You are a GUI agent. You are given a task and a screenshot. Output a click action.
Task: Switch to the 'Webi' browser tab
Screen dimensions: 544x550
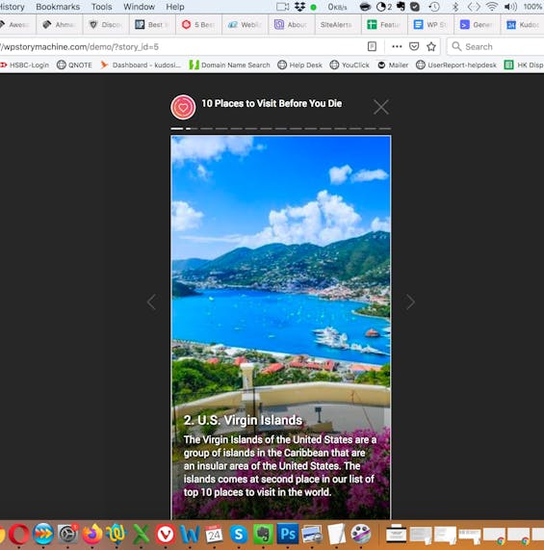[245, 24]
